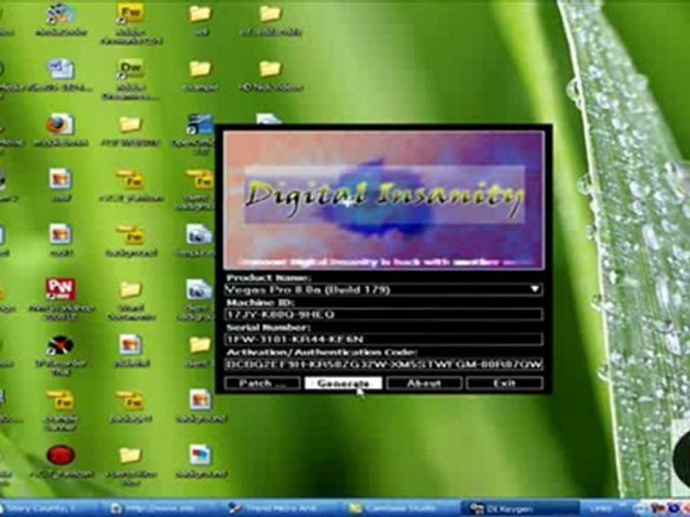The image size is (690, 517).
Task: Open the Word document icon on desktop
Action: (x=60, y=69)
